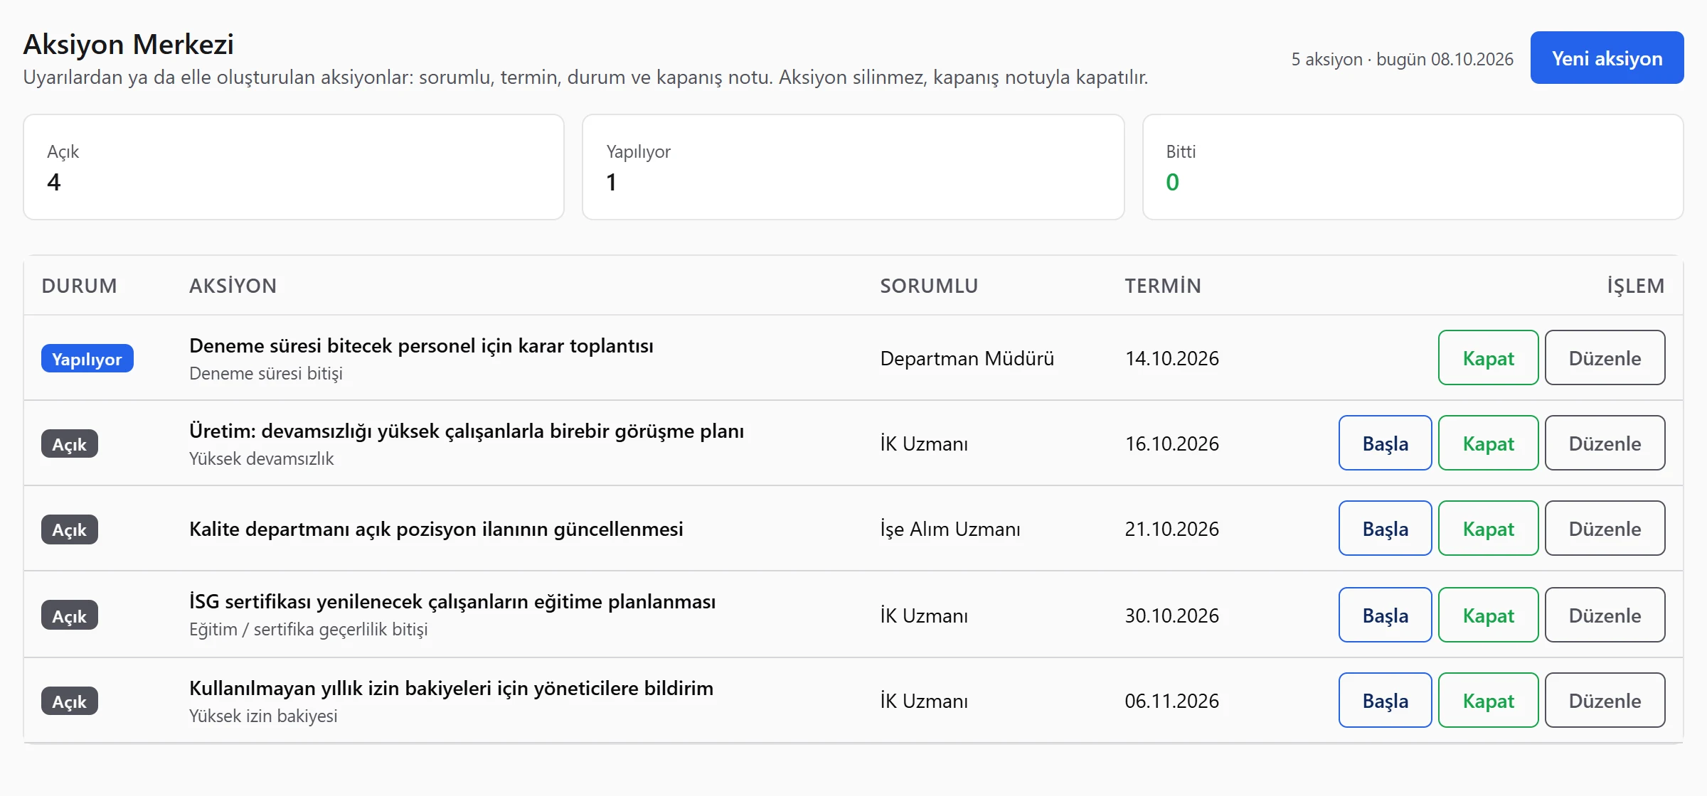1707x796 pixels.
Task: Click the Yeni aksiyon button
Action: (1607, 58)
